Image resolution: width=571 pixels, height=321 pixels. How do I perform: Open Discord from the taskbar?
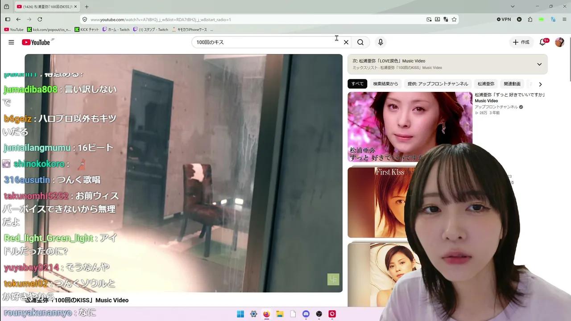point(306,314)
